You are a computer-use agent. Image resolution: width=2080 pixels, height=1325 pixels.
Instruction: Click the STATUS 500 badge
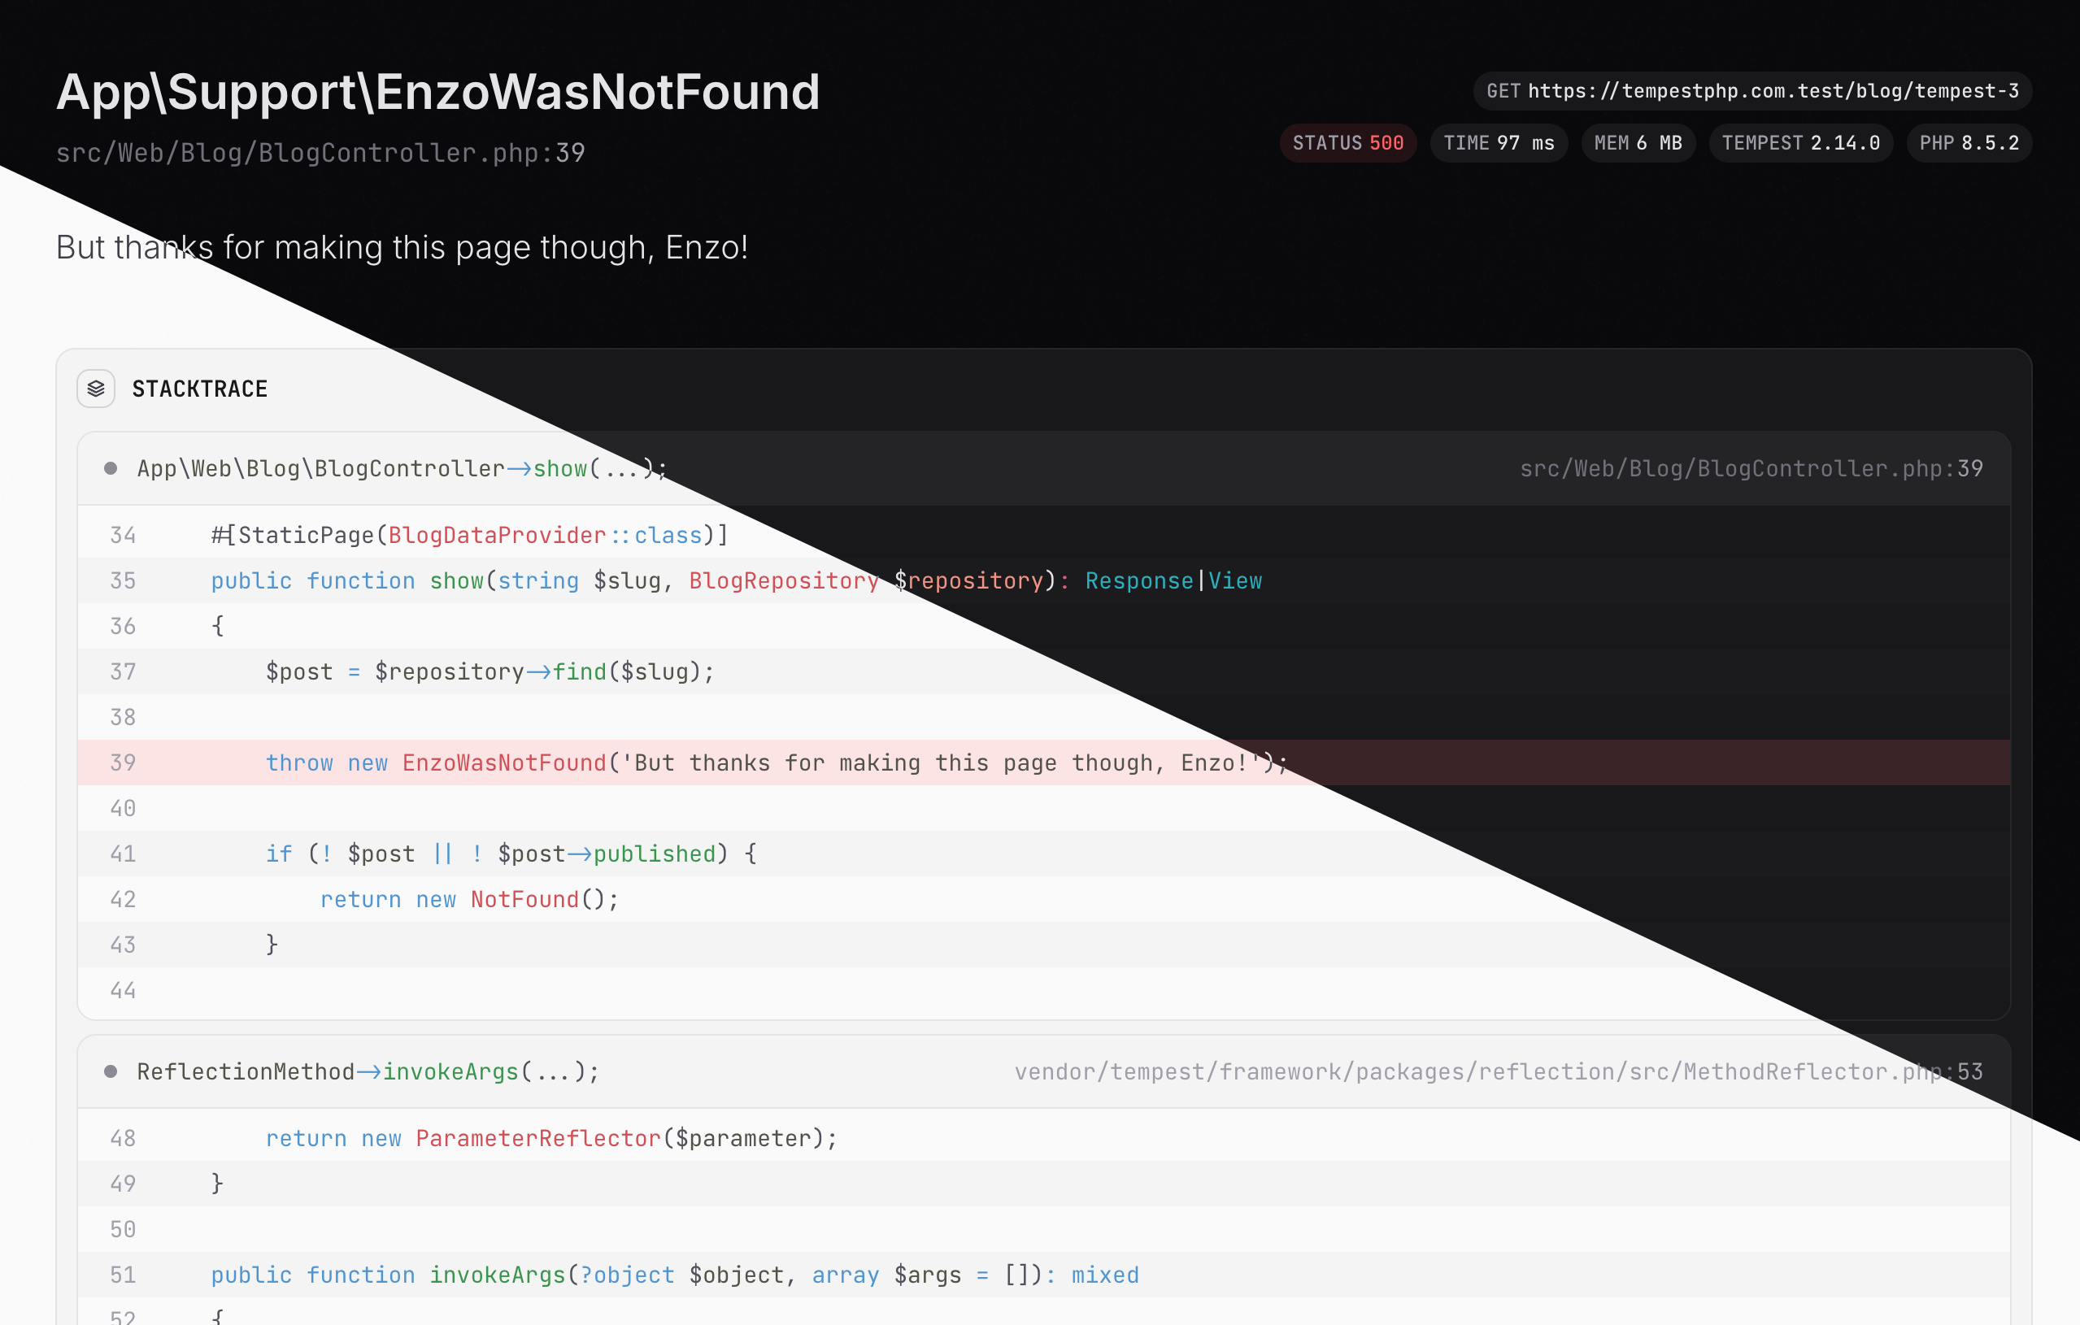tap(1347, 142)
